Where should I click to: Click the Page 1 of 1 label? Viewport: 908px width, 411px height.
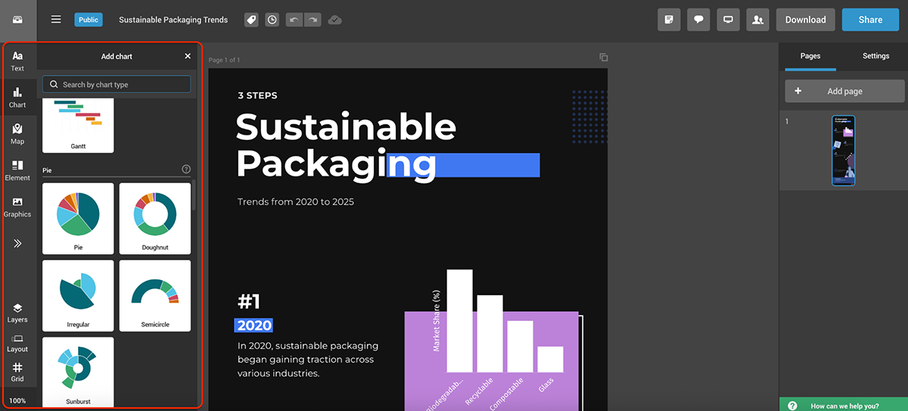[x=224, y=60]
